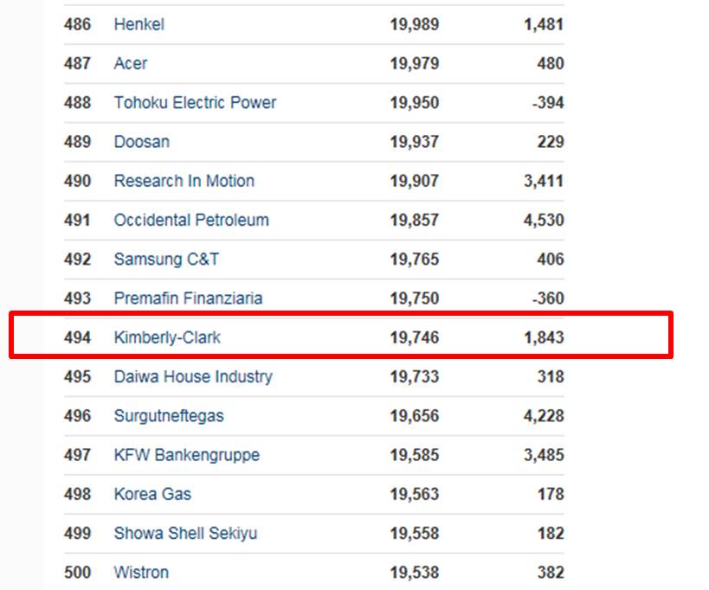
Task: Click the rank number 500
Action: pos(77,573)
